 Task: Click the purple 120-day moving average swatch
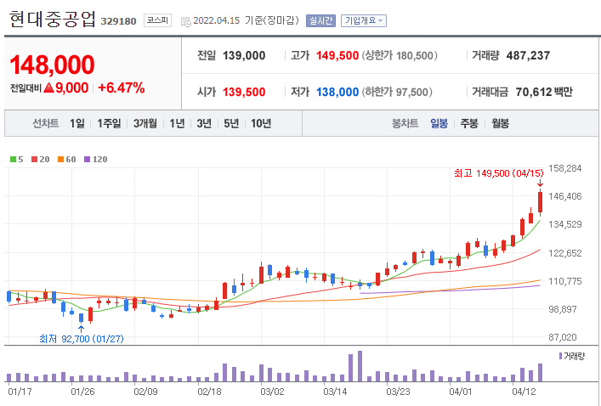click(87, 160)
